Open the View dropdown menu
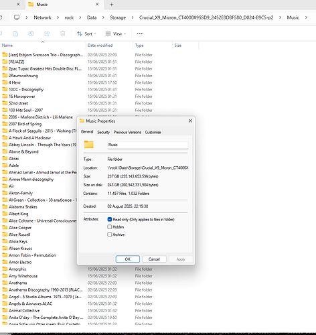 (116, 33)
